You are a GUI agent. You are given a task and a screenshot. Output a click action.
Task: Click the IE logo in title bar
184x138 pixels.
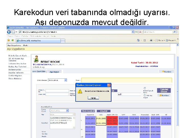[x=8, y=28]
